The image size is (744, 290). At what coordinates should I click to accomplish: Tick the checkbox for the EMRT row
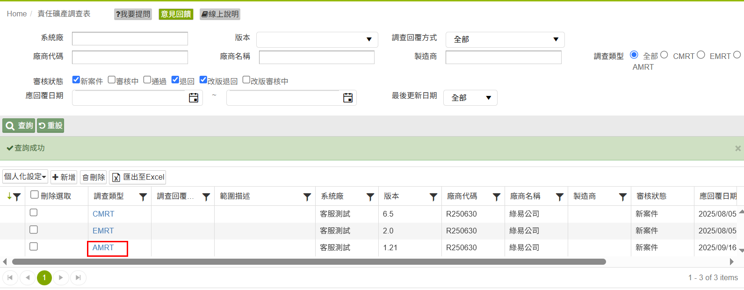tap(34, 230)
